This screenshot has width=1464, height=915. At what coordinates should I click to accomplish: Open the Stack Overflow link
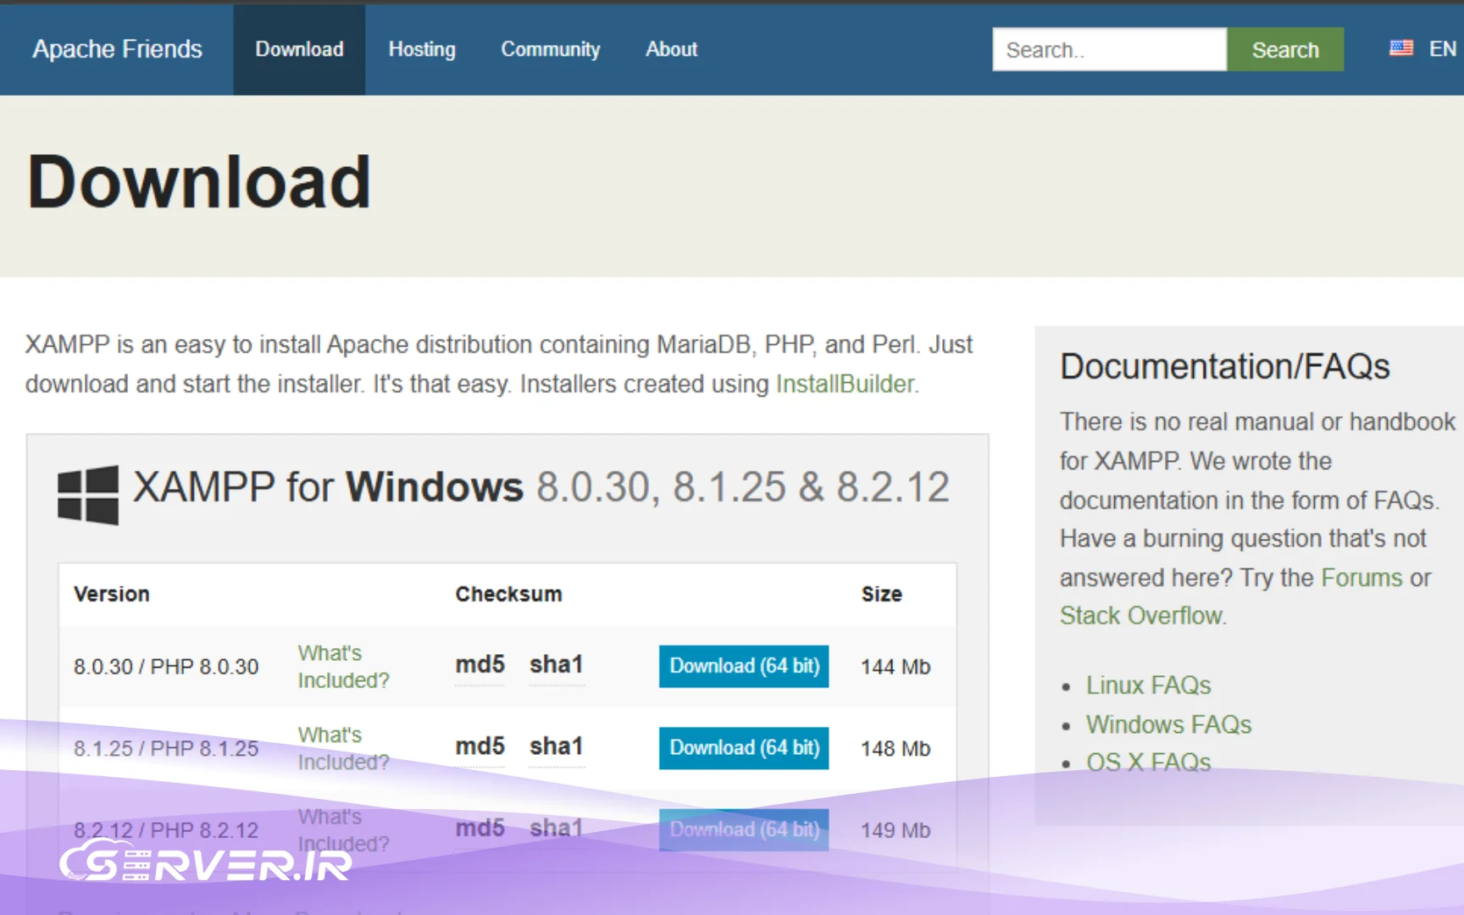1141,616
